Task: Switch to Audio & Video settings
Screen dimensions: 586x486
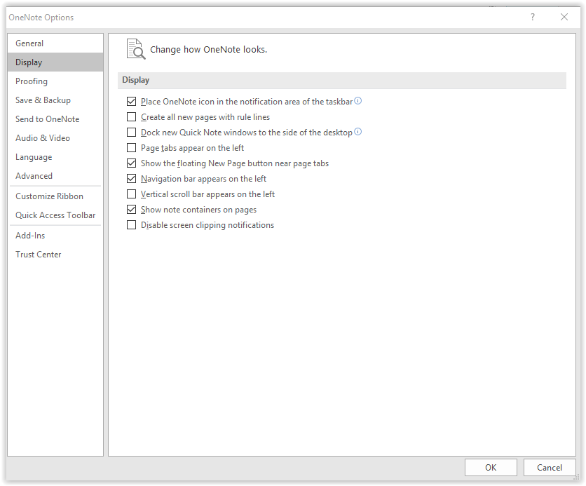Action: pos(55,138)
